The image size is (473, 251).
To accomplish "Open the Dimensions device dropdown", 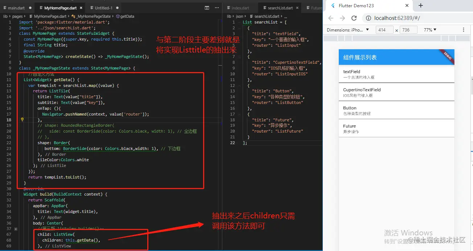I will tap(348, 30).
